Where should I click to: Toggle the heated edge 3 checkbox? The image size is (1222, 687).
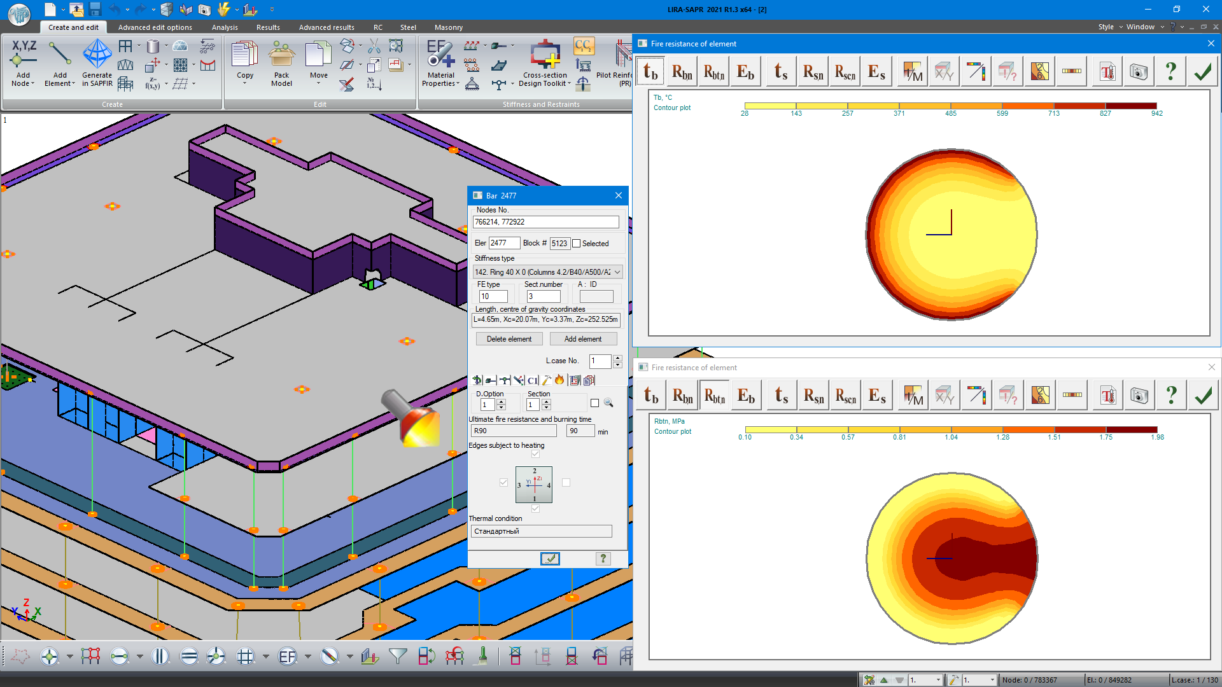[x=503, y=483]
